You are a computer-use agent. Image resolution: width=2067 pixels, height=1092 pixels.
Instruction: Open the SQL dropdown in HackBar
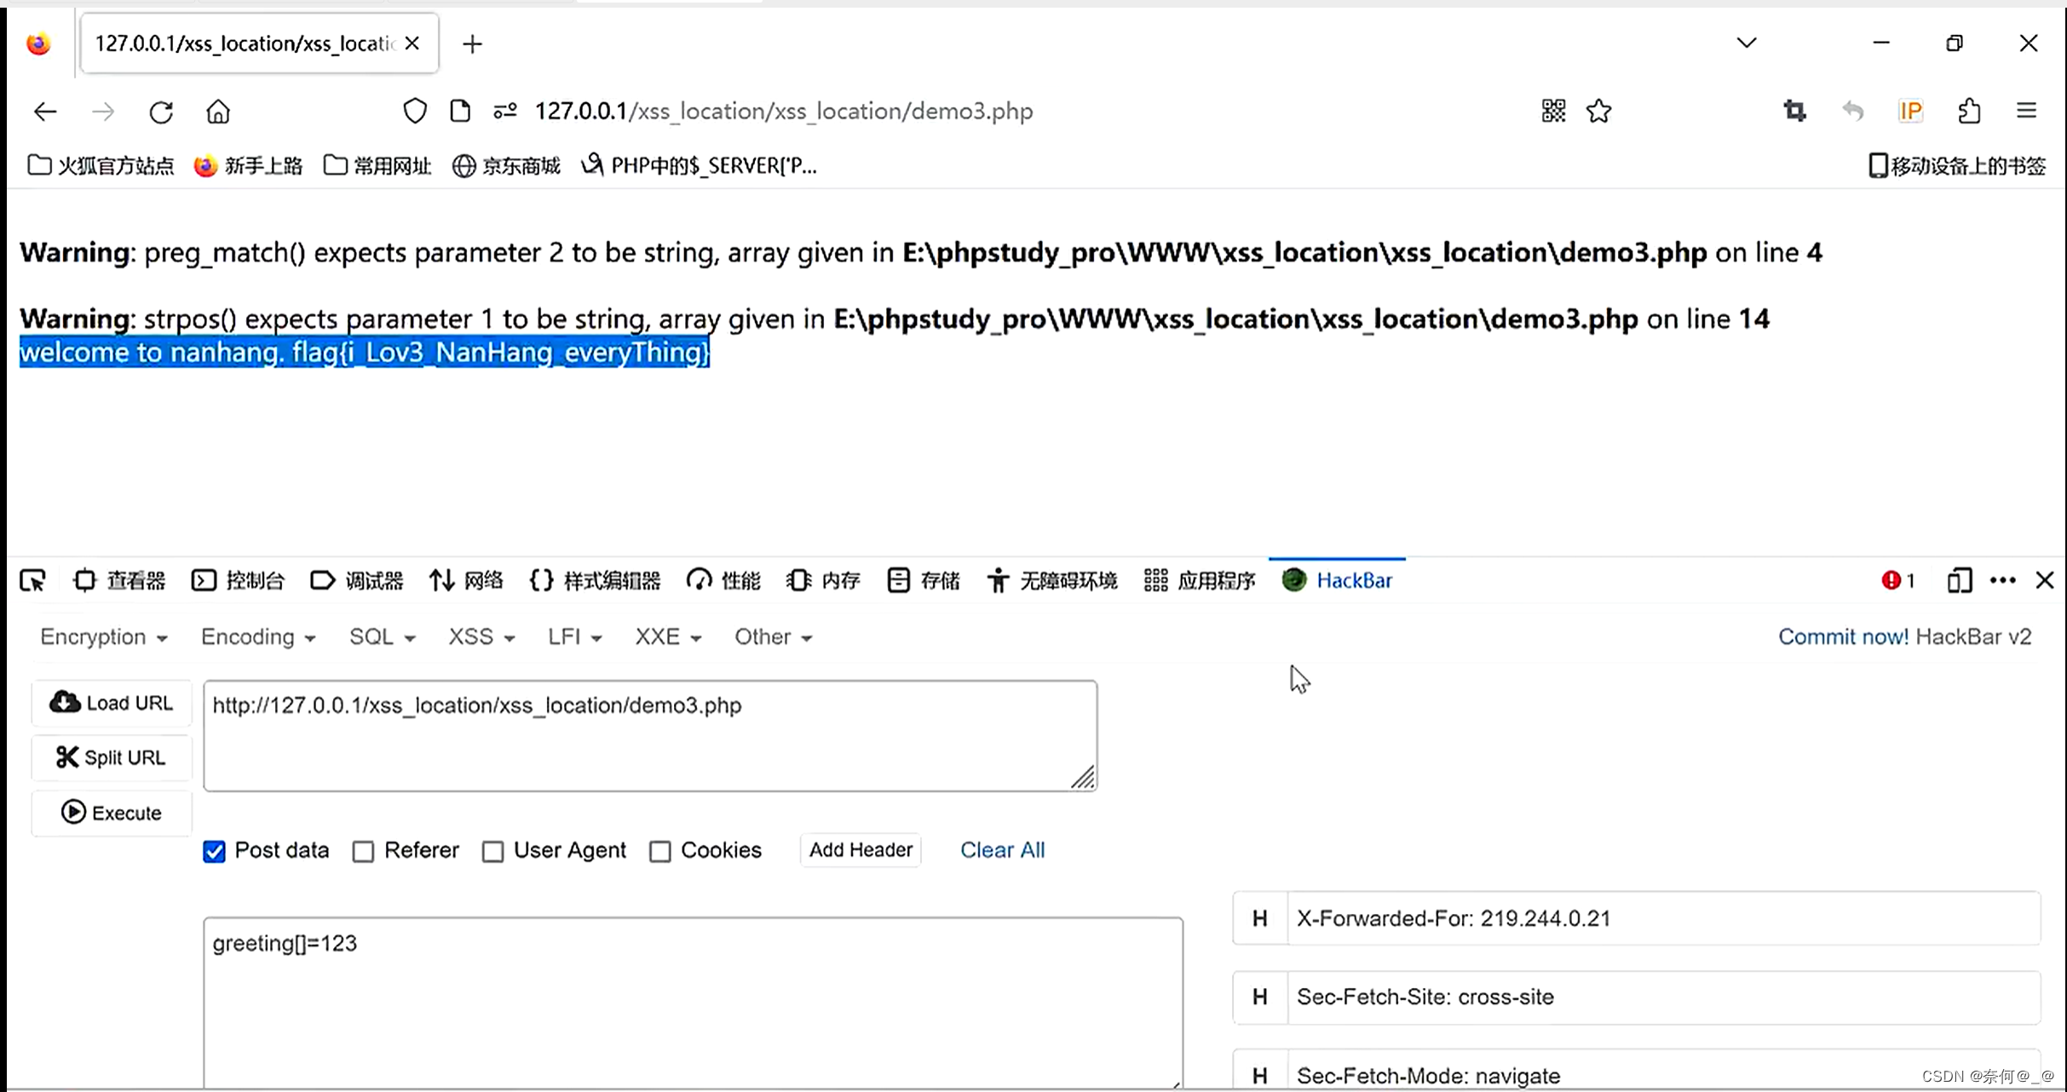382,637
